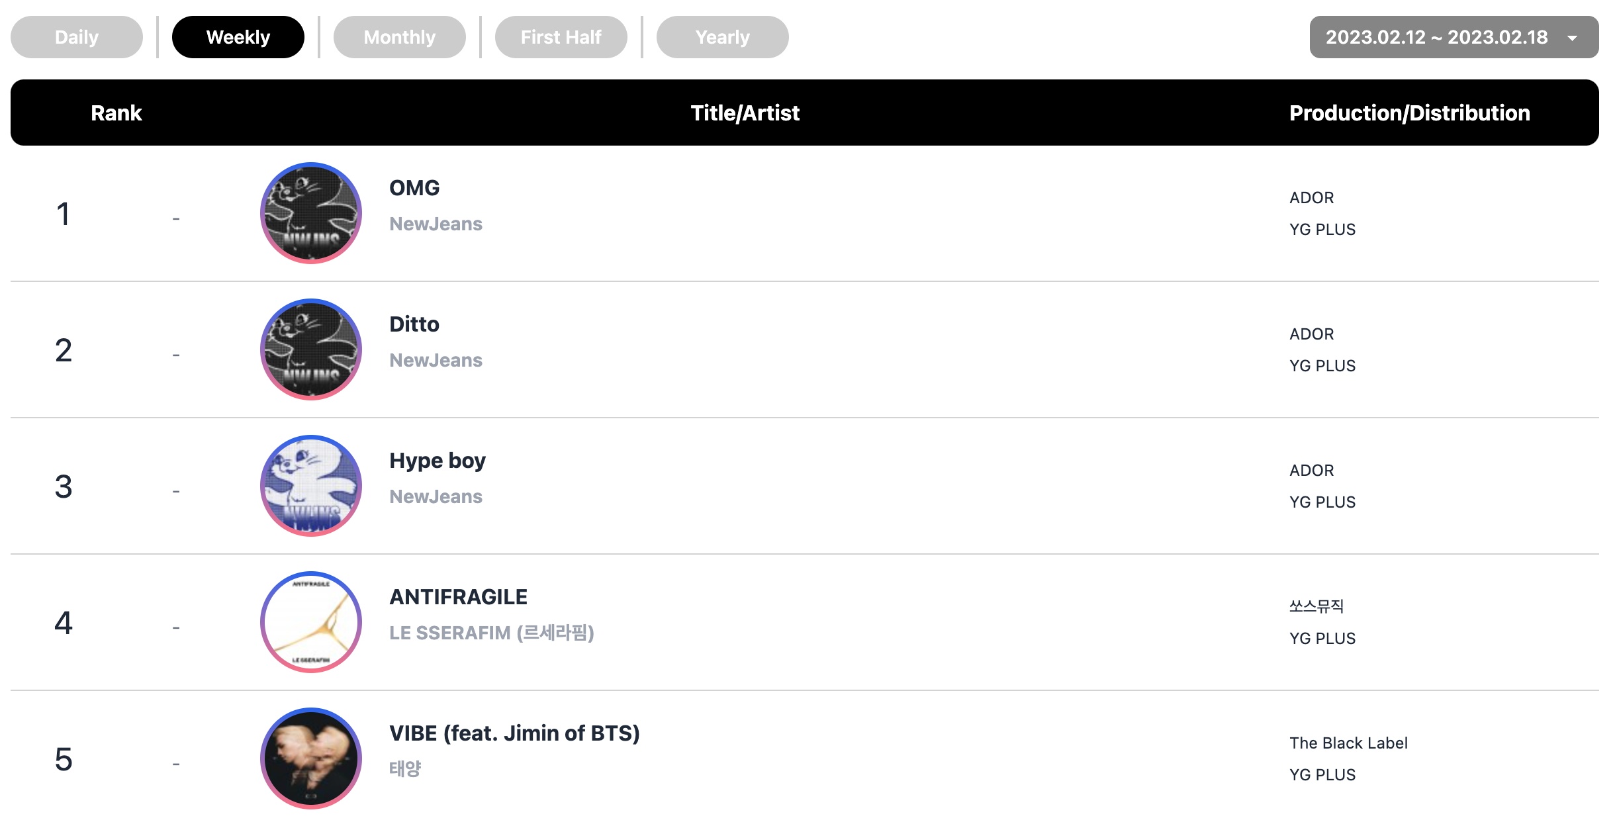Click the Rank column header

[x=116, y=113]
